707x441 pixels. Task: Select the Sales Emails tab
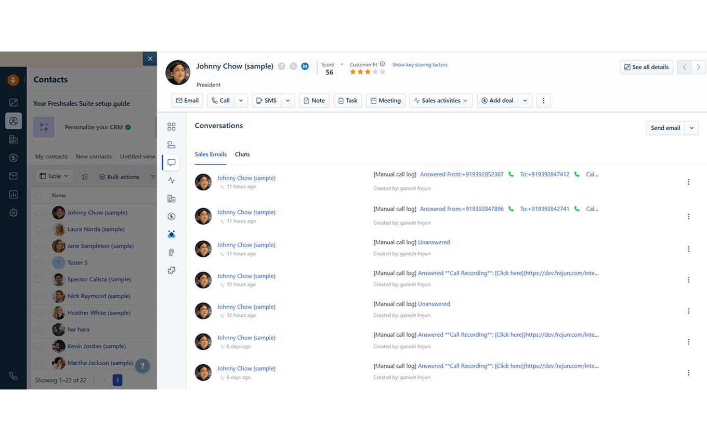tap(211, 155)
